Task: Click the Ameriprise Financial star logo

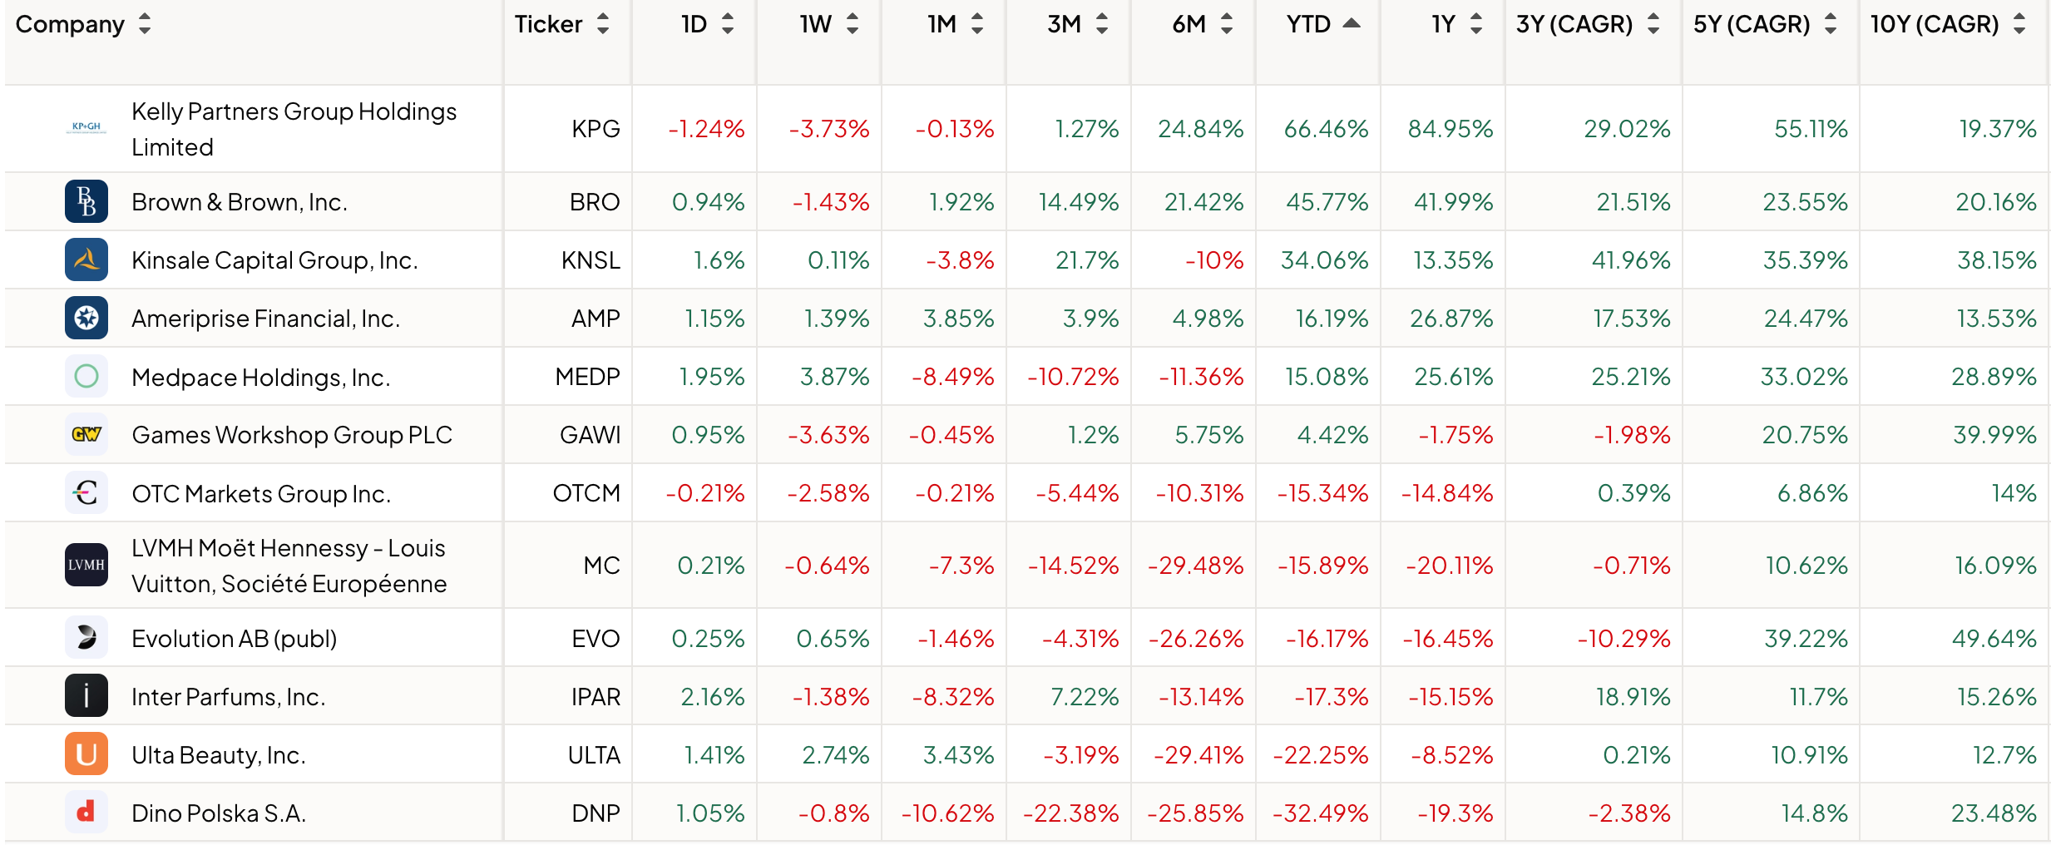Action: 85,318
